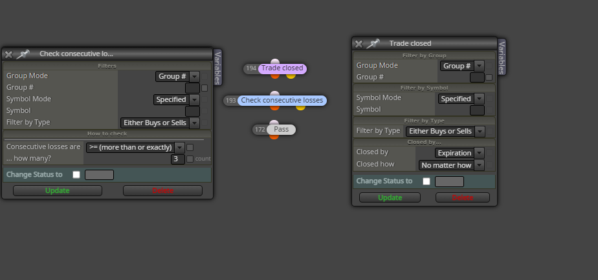Click the orange output connector of Pass block
Viewport: 598px width, 280px height.
(x=274, y=136)
